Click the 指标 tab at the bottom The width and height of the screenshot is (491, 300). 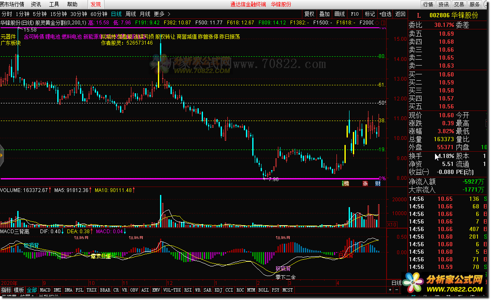(6, 290)
